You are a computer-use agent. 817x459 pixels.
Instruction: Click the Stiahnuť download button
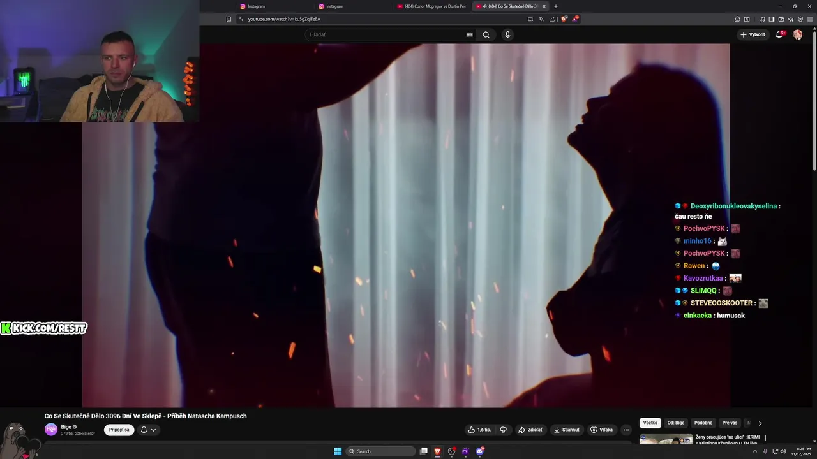(x=567, y=430)
